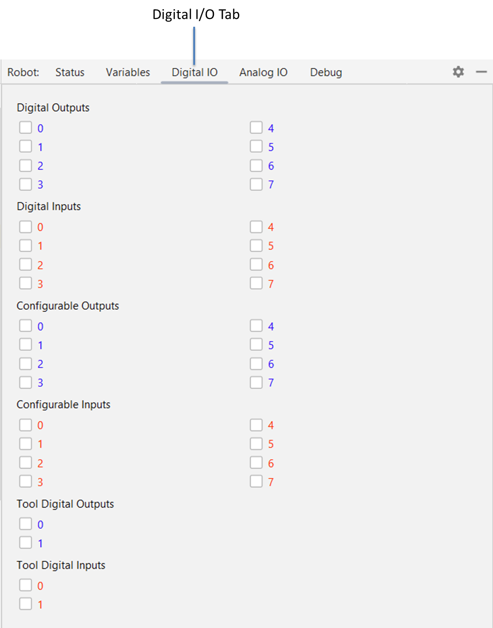Screen dimensions: 493x628
Task: Select the Digital IO tab
Action: coord(194,72)
